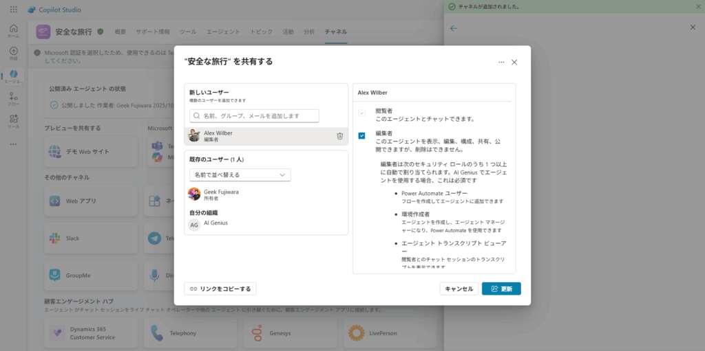Click the trash icon beside Alex Wilber

339,136
